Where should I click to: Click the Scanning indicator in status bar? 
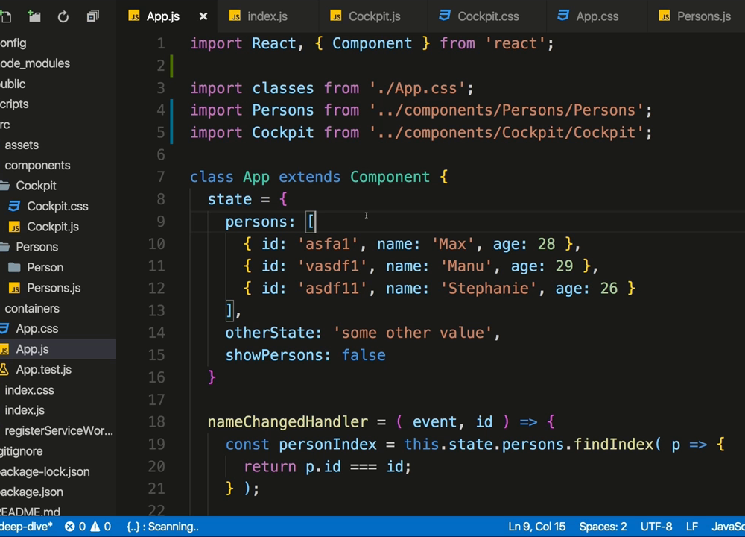point(162,527)
